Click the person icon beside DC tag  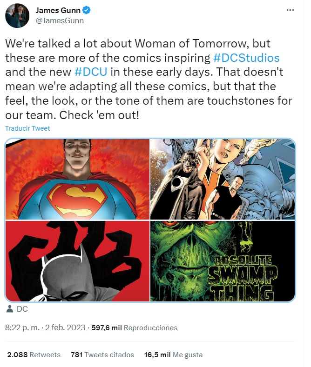coord(10,309)
